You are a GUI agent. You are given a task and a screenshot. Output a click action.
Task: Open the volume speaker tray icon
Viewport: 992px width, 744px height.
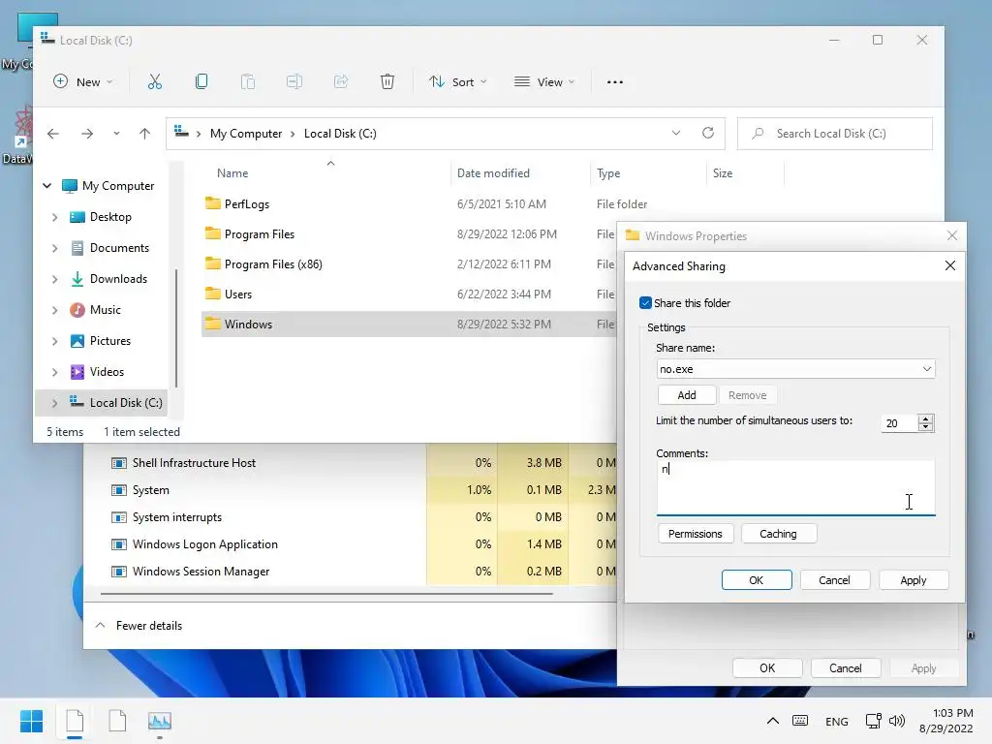[896, 721]
